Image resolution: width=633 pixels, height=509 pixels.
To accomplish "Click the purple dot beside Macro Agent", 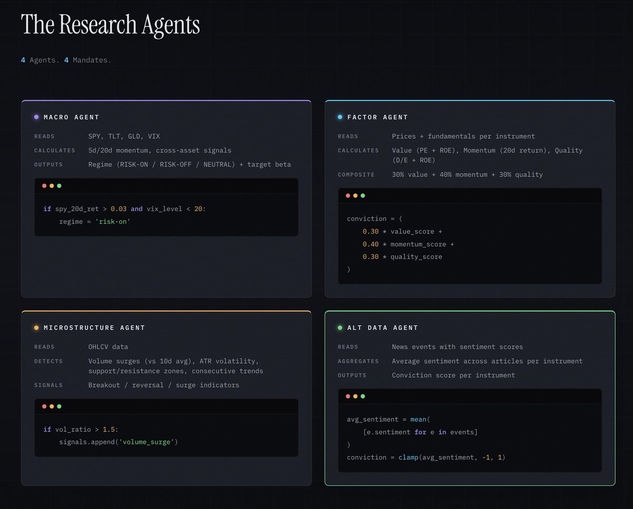I will [x=36, y=117].
